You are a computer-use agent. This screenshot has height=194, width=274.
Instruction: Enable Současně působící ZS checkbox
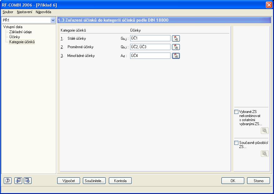[x=236, y=143]
